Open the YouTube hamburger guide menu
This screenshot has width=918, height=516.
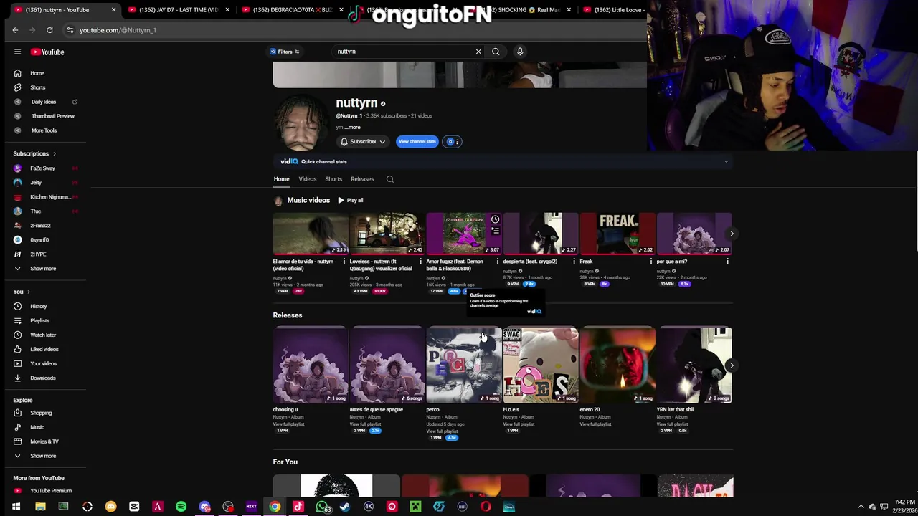pyautogui.click(x=17, y=52)
